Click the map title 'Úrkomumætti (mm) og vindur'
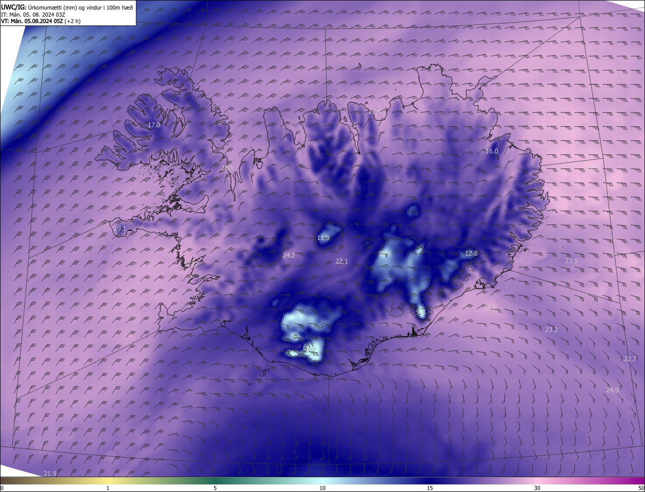This screenshot has height=492, width=645. pyautogui.click(x=63, y=7)
